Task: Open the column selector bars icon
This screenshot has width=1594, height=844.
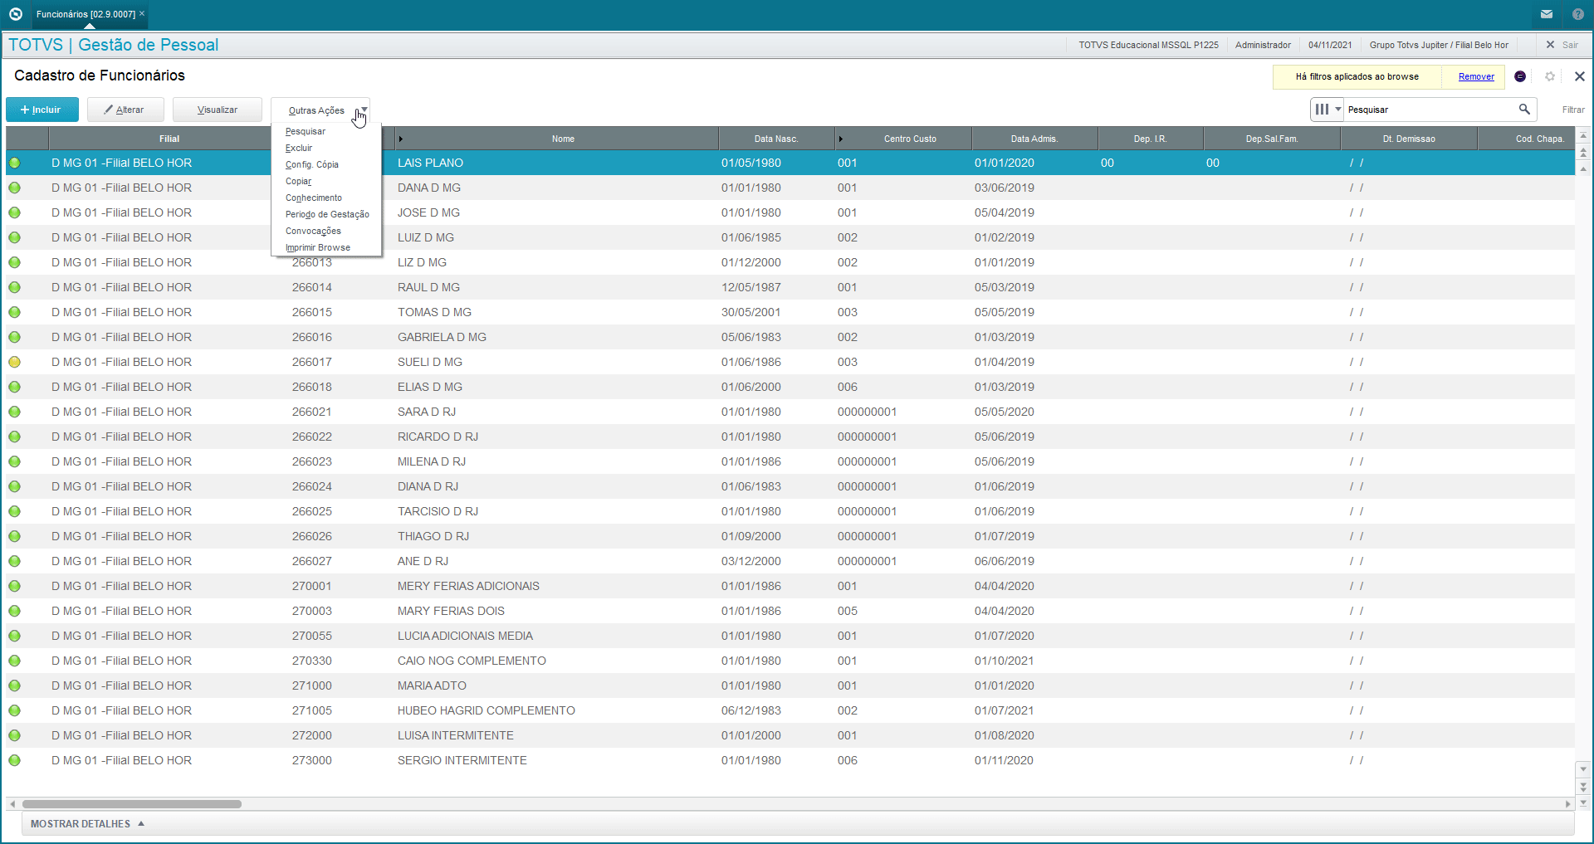Action: click(x=1323, y=109)
